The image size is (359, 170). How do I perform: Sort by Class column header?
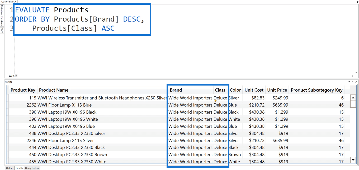click(x=221, y=90)
